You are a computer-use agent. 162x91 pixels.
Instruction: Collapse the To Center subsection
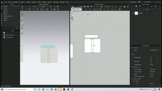[x=133, y=81]
